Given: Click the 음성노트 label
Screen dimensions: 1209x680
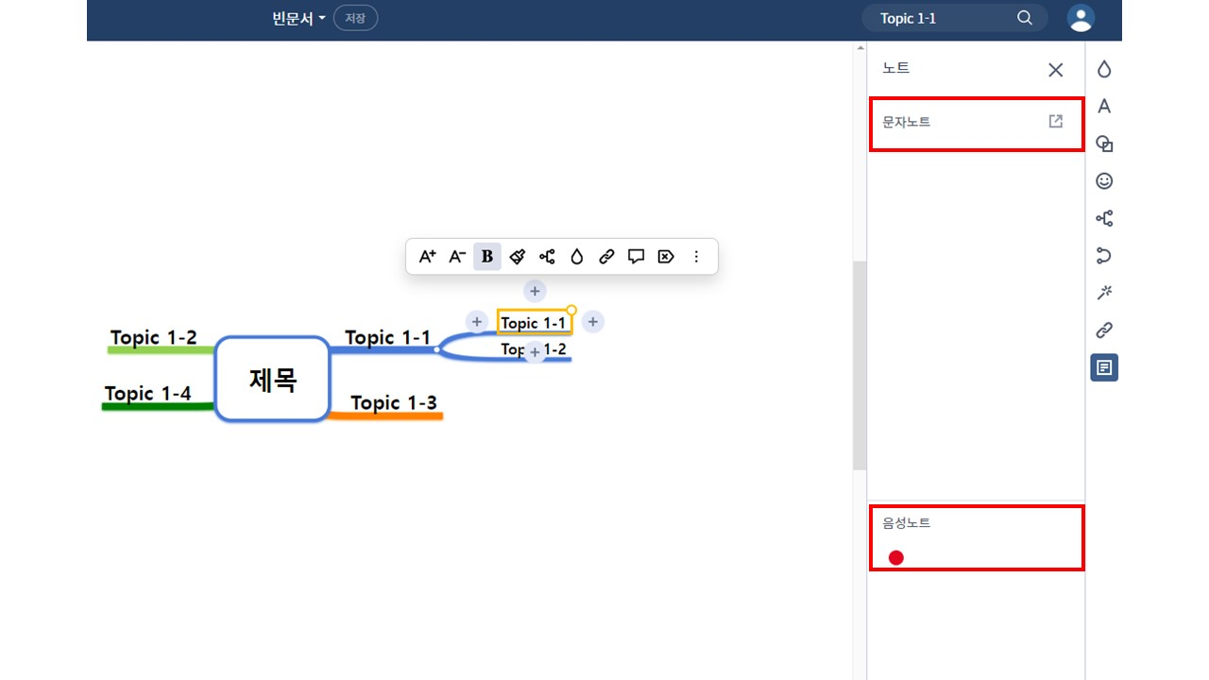Looking at the screenshot, I should [907, 522].
